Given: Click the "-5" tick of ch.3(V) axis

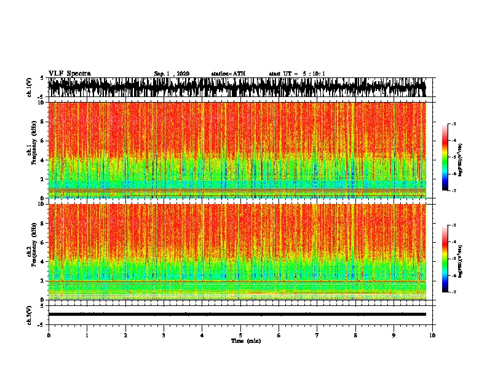Looking at the screenshot, I should pos(41,325).
